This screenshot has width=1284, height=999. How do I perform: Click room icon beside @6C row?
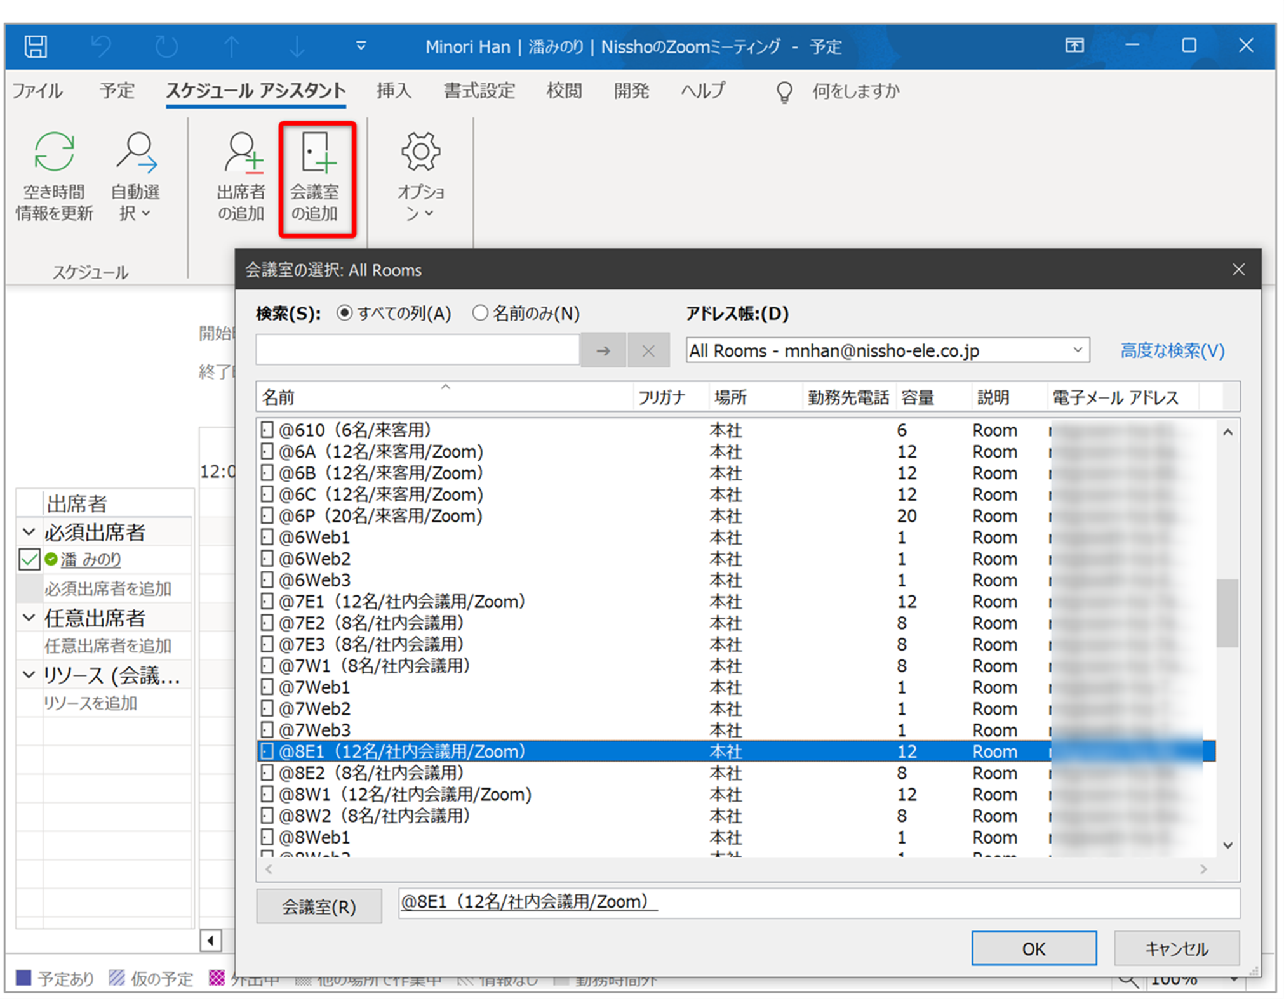(x=267, y=494)
